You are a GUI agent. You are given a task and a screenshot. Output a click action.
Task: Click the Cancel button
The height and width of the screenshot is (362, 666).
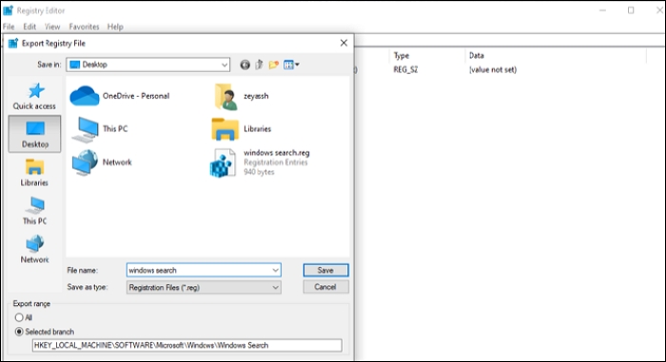coord(325,287)
